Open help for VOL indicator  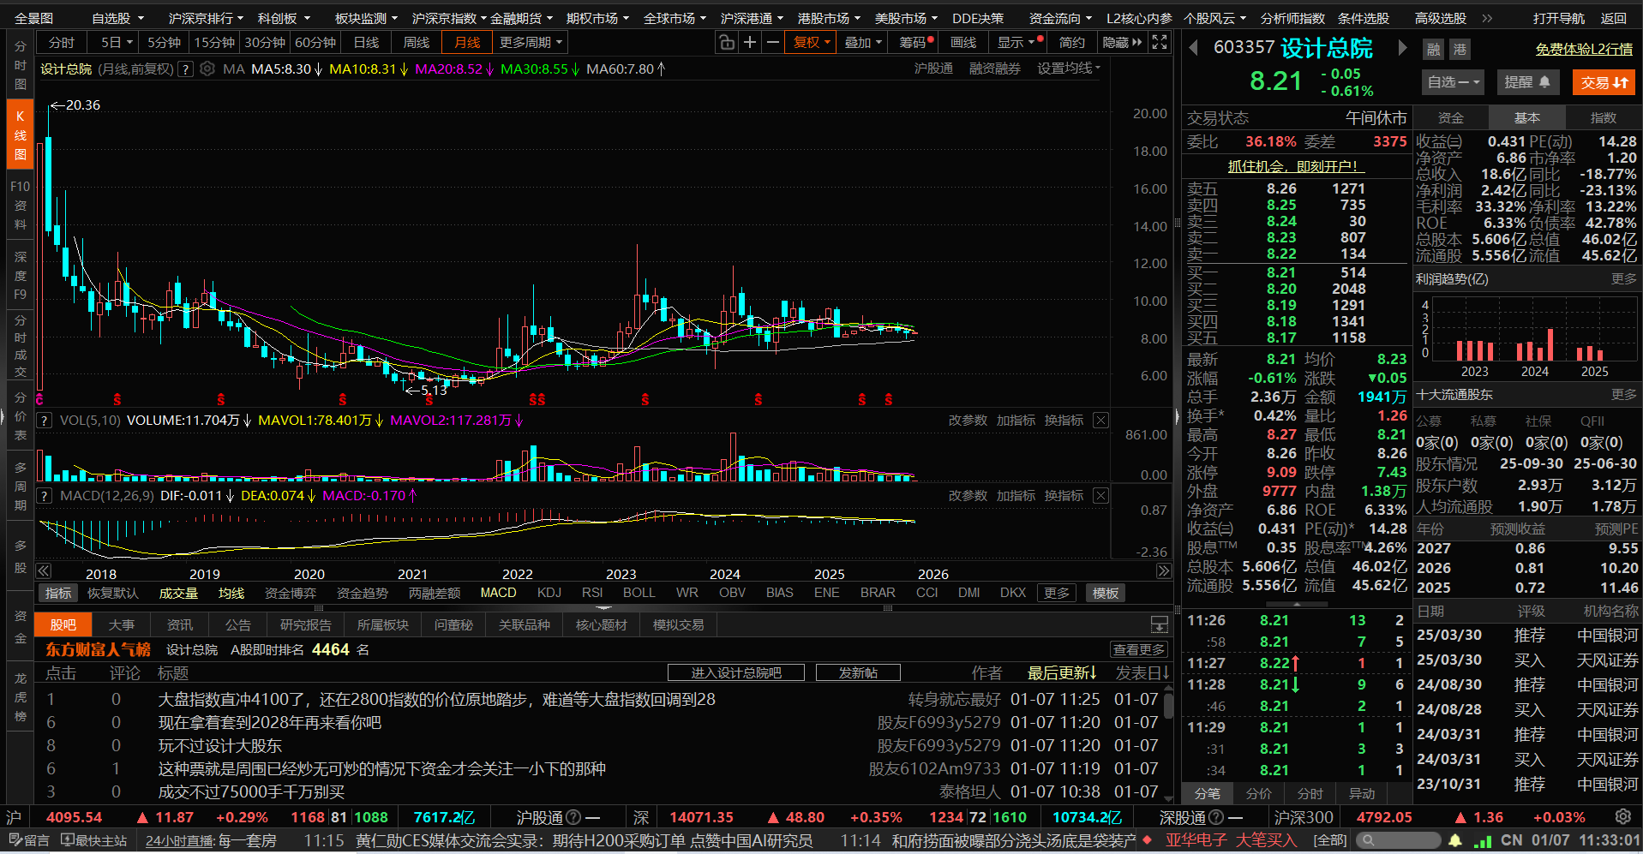click(45, 420)
